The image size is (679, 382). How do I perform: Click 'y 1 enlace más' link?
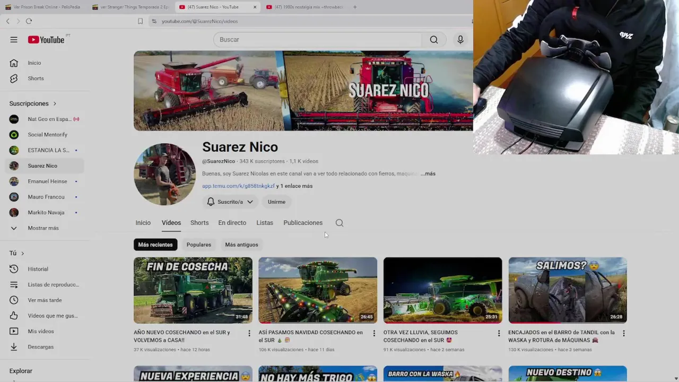tap(294, 186)
